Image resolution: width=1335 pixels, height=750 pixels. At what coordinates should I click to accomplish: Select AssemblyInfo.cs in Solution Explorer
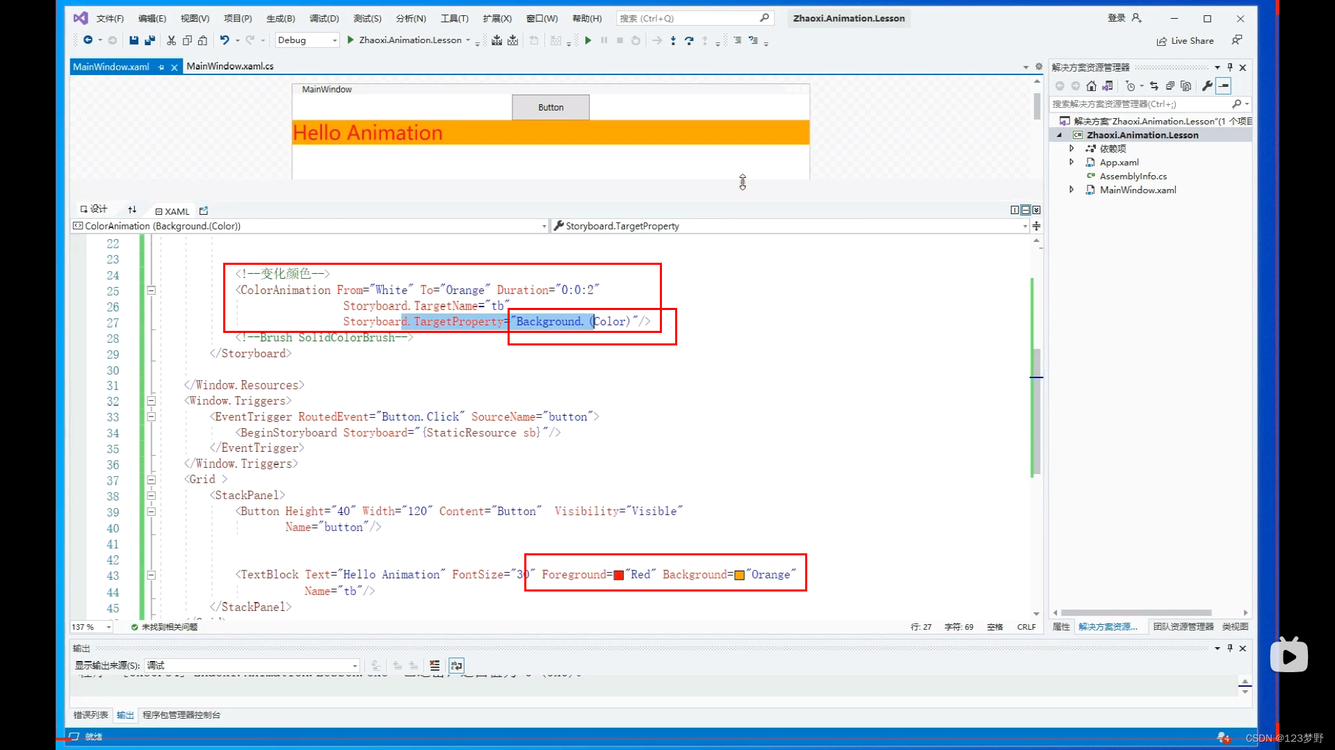click(1133, 176)
